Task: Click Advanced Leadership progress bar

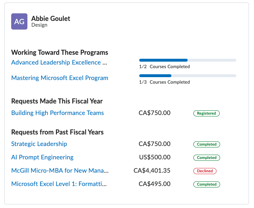Action: [188, 60]
